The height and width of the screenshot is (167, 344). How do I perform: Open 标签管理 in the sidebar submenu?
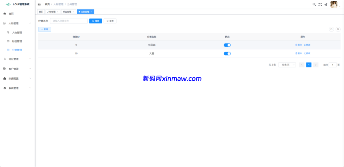[x=17, y=41]
